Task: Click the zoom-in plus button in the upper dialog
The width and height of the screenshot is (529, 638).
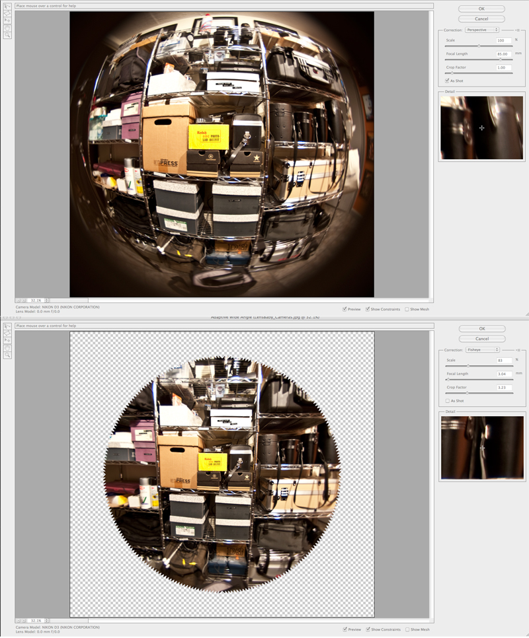Action: click(24, 301)
